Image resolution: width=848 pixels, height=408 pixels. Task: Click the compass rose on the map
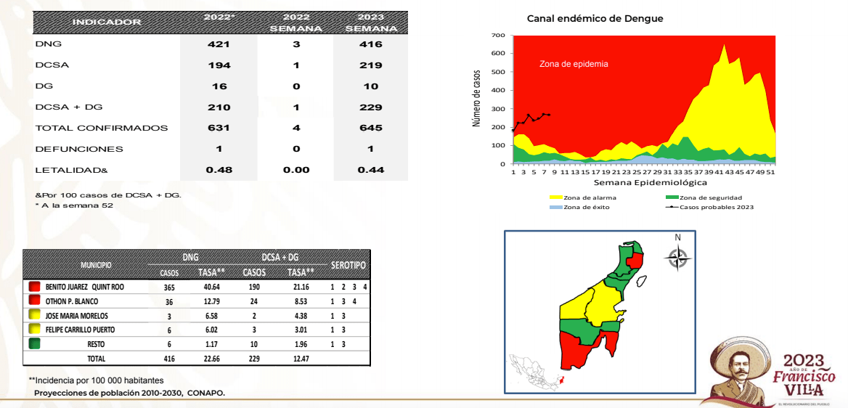click(678, 257)
